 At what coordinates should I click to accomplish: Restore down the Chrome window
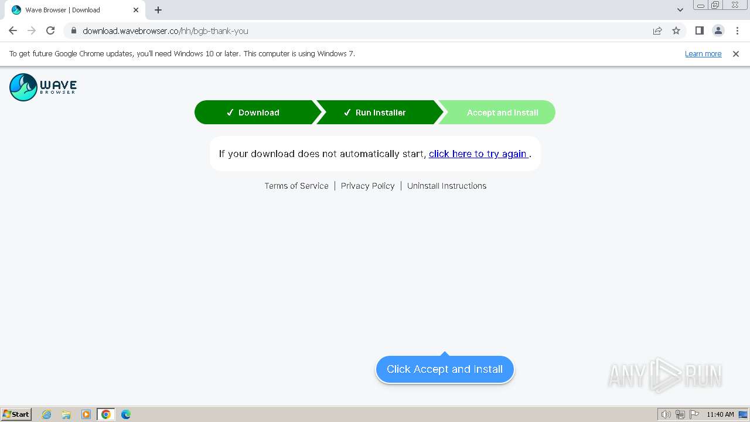point(715,5)
